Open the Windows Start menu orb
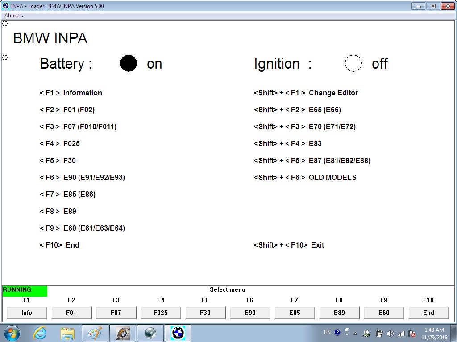Viewport: 457px width, 342px height. [x=12, y=333]
